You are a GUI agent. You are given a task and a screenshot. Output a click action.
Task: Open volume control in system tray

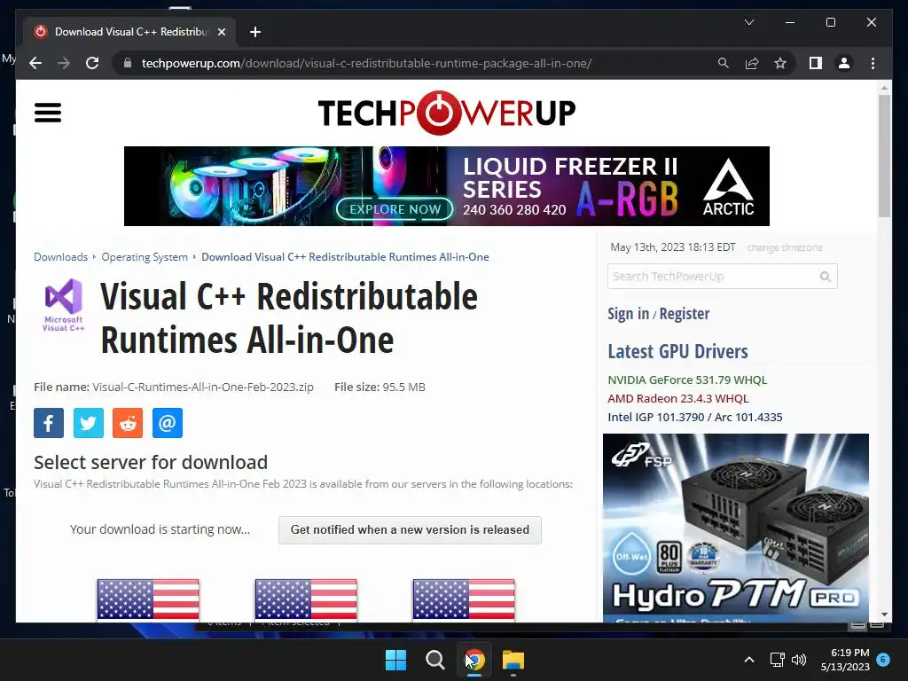click(799, 660)
